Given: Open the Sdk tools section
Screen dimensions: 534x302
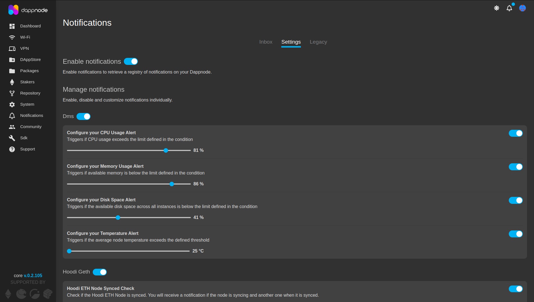Looking at the screenshot, I should [x=24, y=138].
